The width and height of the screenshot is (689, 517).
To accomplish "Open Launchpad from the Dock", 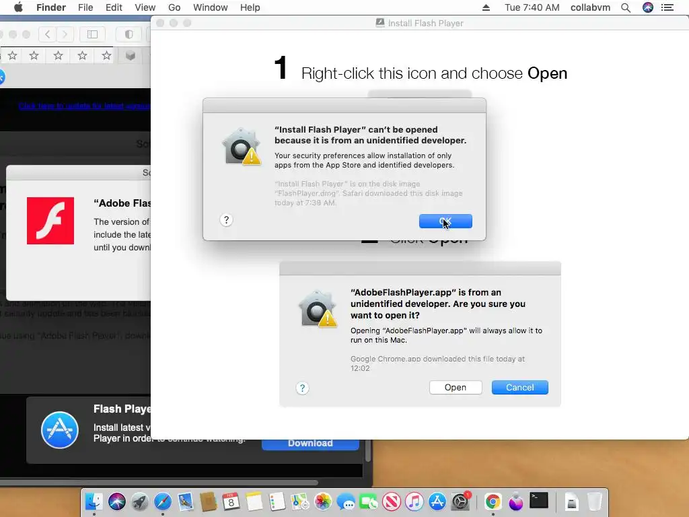I will pos(140,502).
